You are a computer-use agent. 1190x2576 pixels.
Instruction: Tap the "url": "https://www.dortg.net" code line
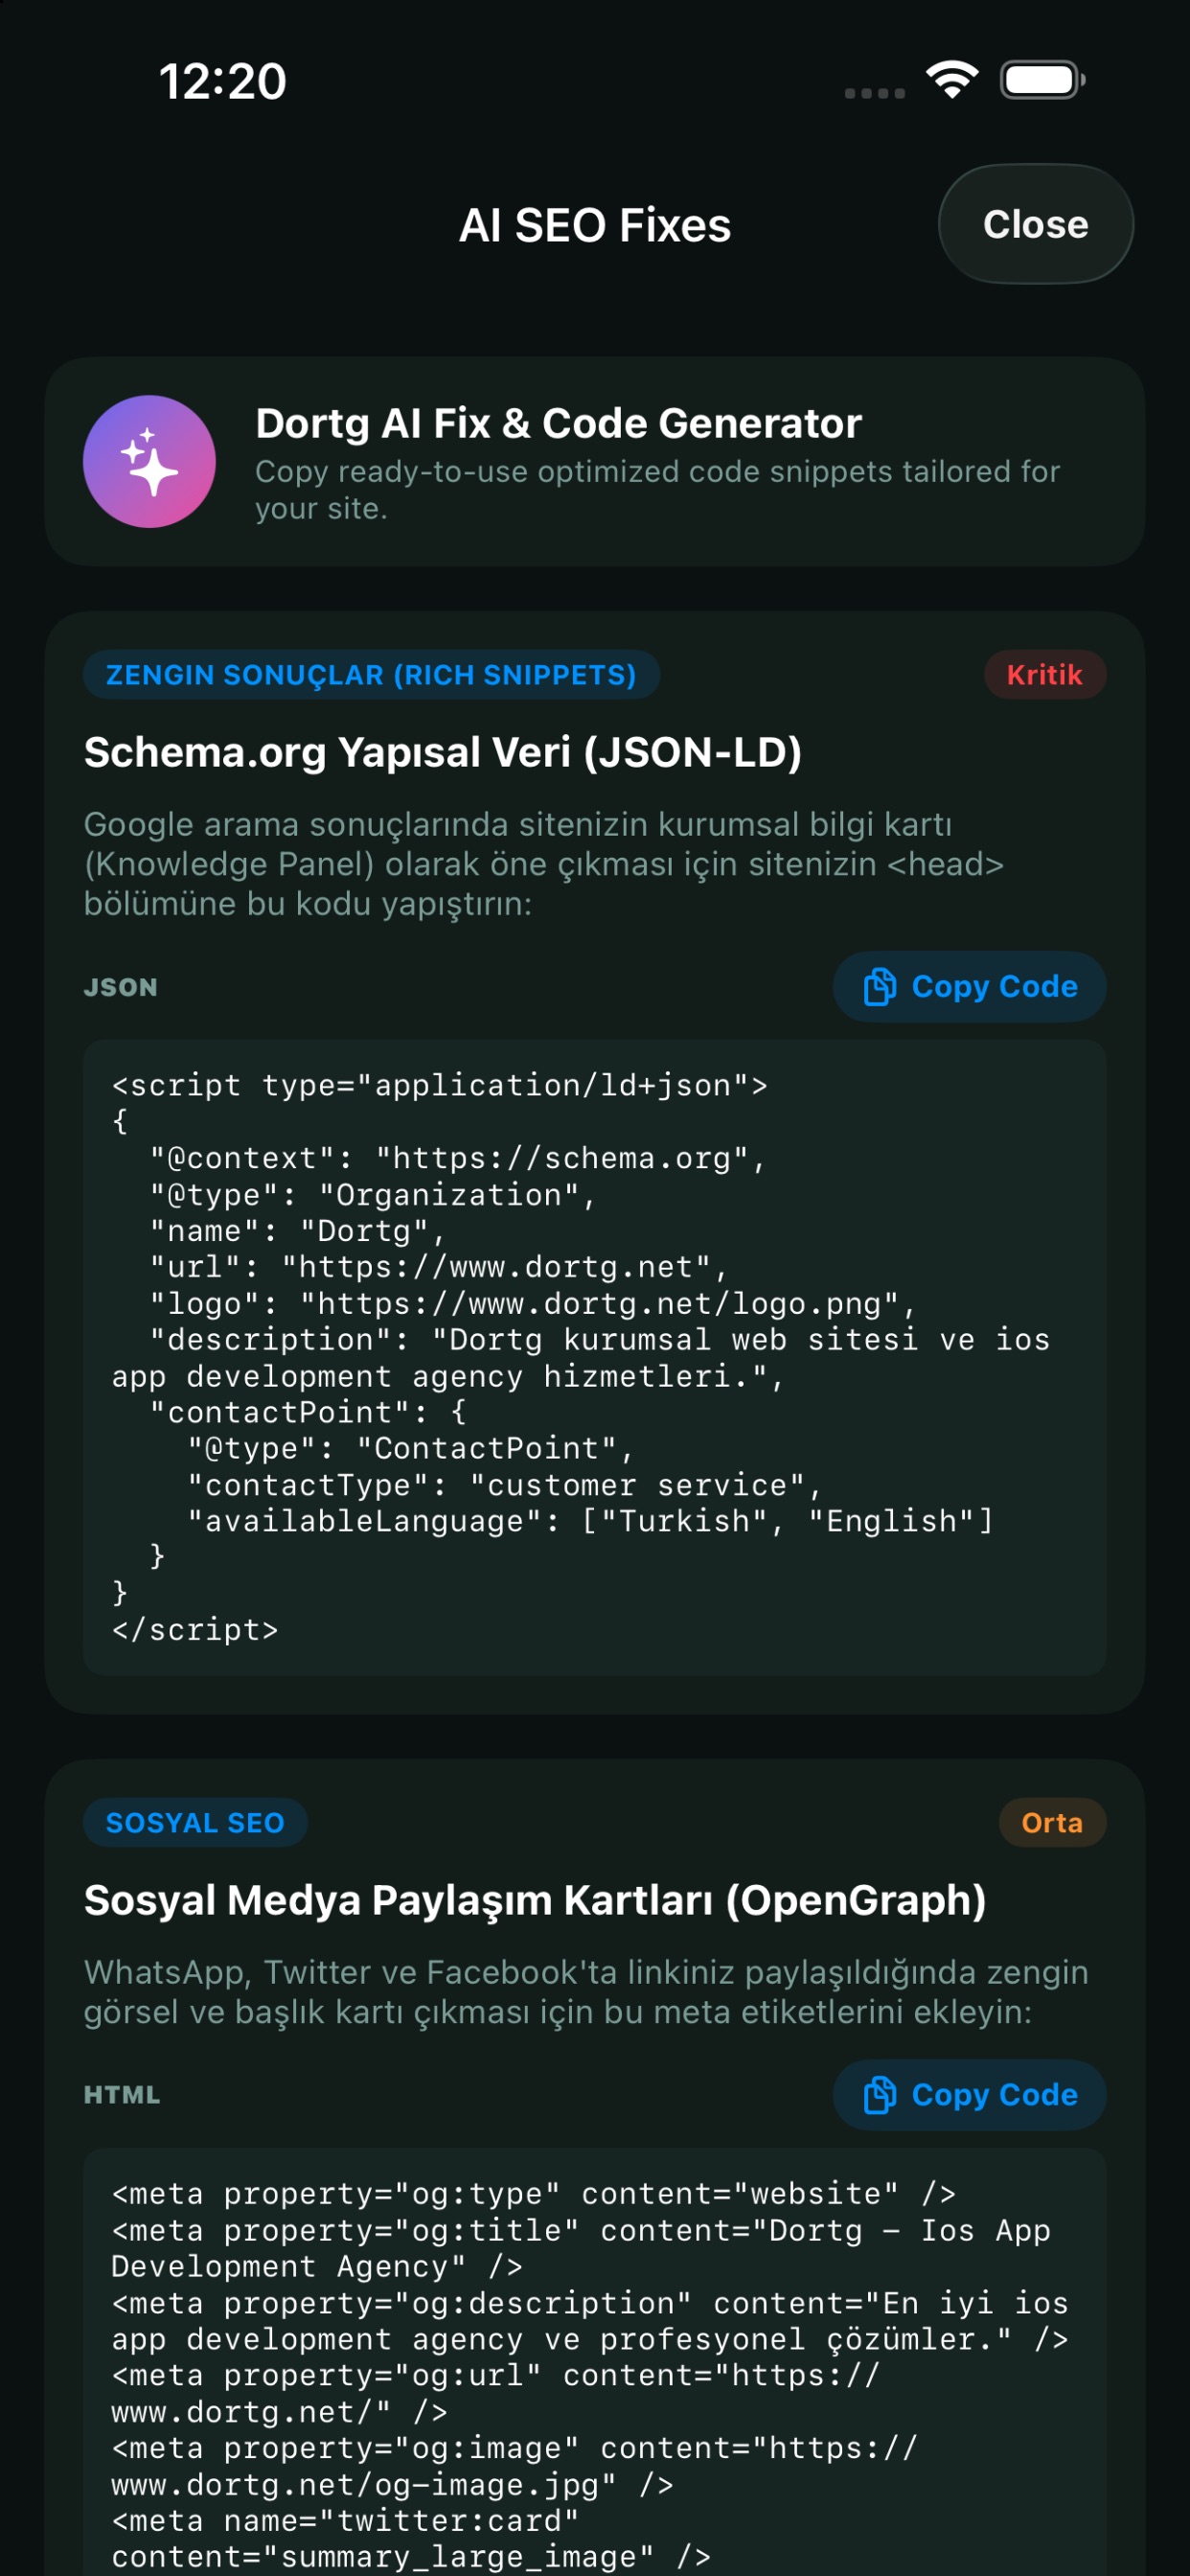tap(438, 1267)
